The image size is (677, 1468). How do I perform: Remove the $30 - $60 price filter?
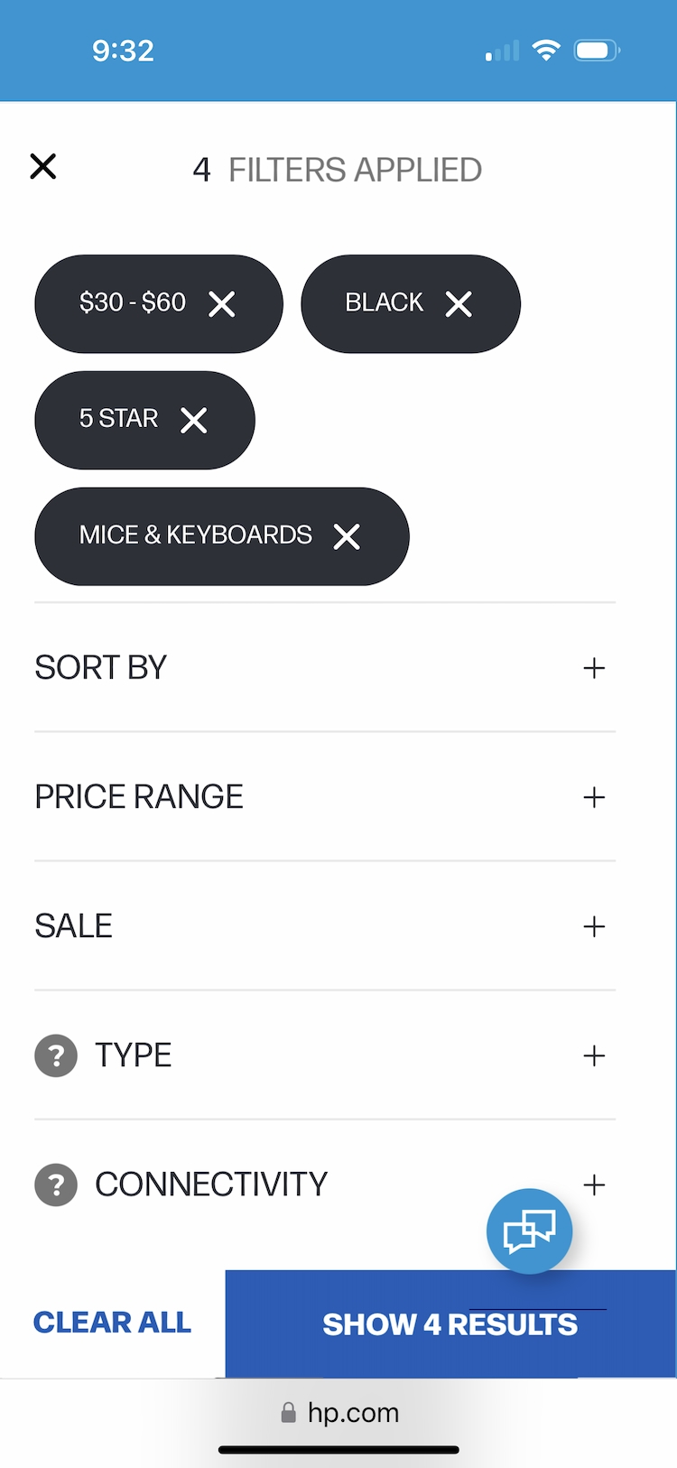[x=222, y=304]
